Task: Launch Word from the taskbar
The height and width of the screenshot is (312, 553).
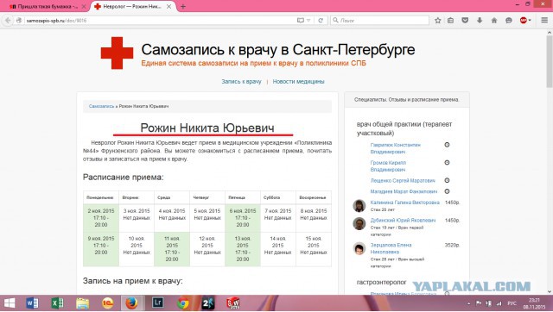Action: pos(33,303)
